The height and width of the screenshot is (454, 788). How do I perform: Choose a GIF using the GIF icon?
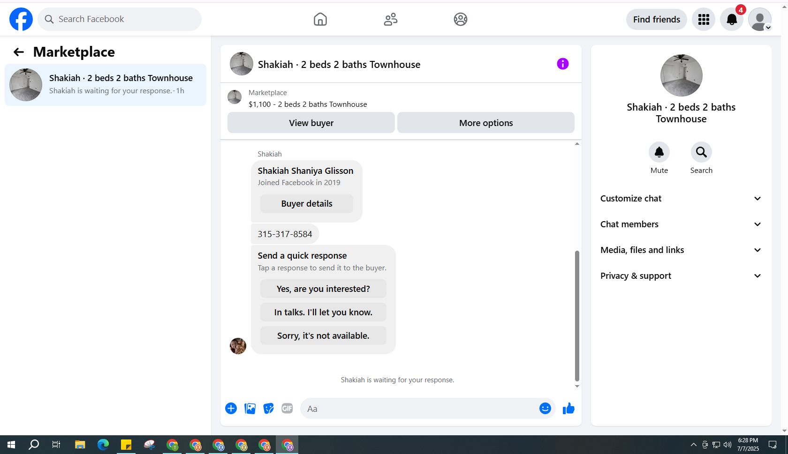287,409
